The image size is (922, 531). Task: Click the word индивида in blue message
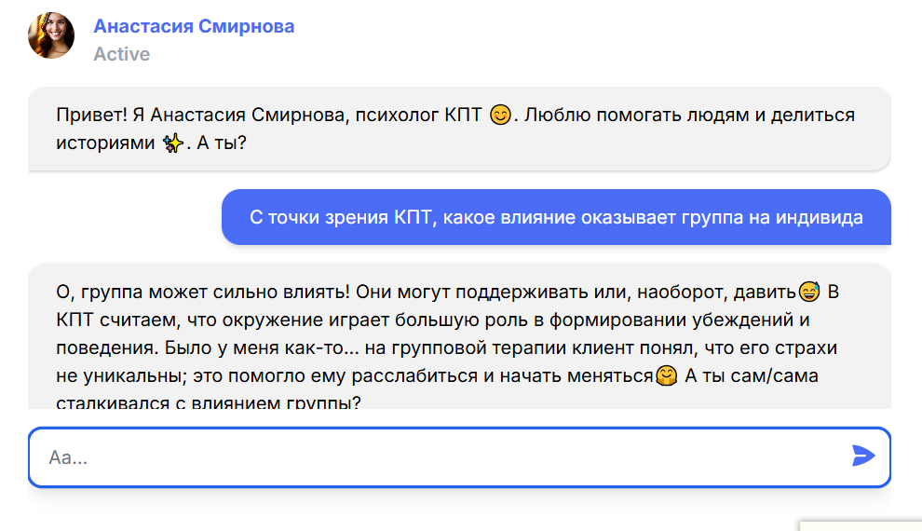coord(820,218)
